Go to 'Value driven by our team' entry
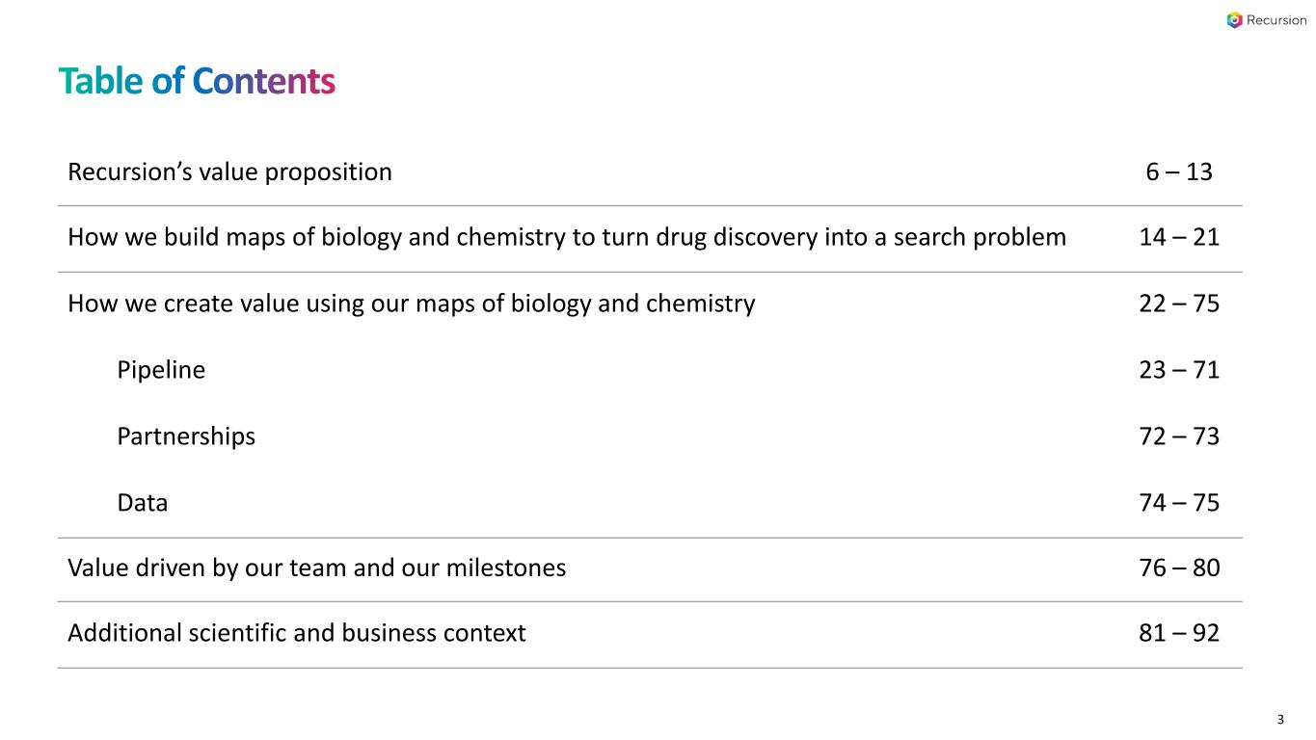Image resolution: width=1316 pixels, height=740 pixels. (316, 568)
